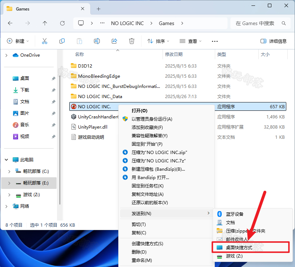Collapse the 此电脑 tree node
The height and width of the screenshot is (267, 295).
click(x=7, y=160)
